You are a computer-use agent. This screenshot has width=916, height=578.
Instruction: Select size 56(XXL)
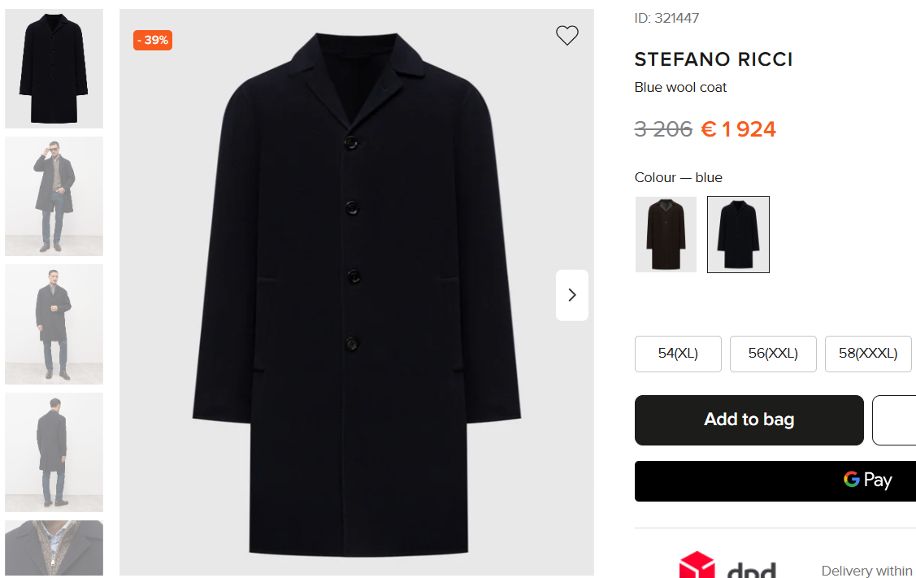(773, 354)
